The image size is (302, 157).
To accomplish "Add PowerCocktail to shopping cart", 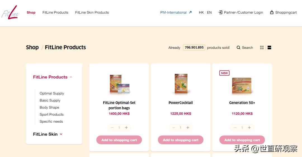I will 180,140.
